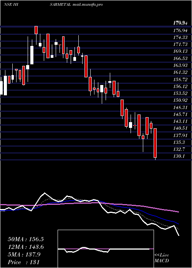Select the 135.3 price level label
Screen dimensions: 192x268
coord(179,142)
